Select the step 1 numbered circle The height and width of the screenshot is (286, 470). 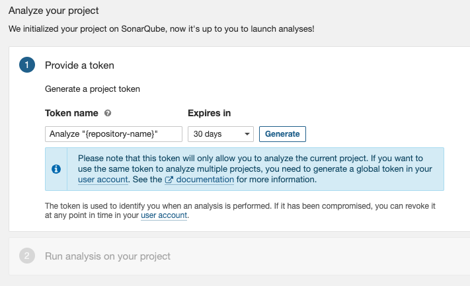click(27, 65)
